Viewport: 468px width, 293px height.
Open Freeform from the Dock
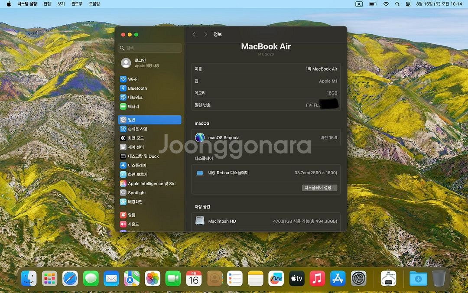[276, 278]
